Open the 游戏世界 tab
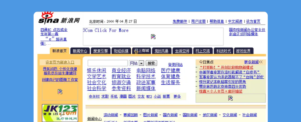Image resolution: width=301 pixels, height=122 pixels. (x=243, y=51)
